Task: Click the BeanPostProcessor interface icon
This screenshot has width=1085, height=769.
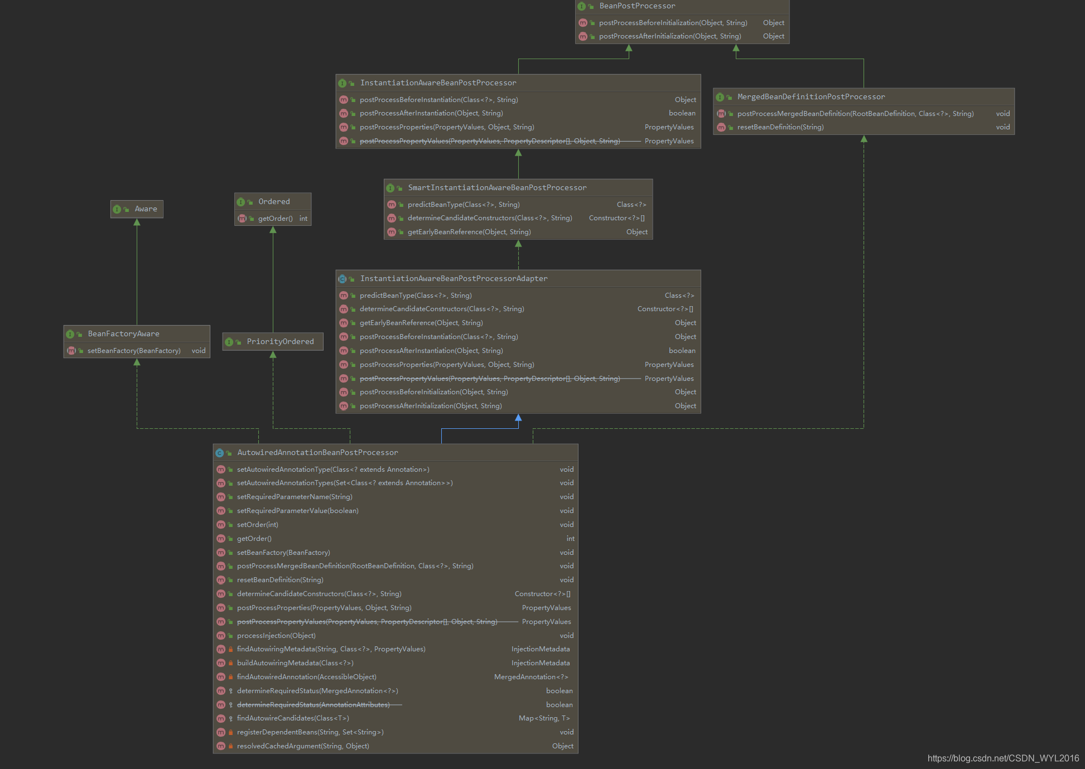Action: (582, 6)
